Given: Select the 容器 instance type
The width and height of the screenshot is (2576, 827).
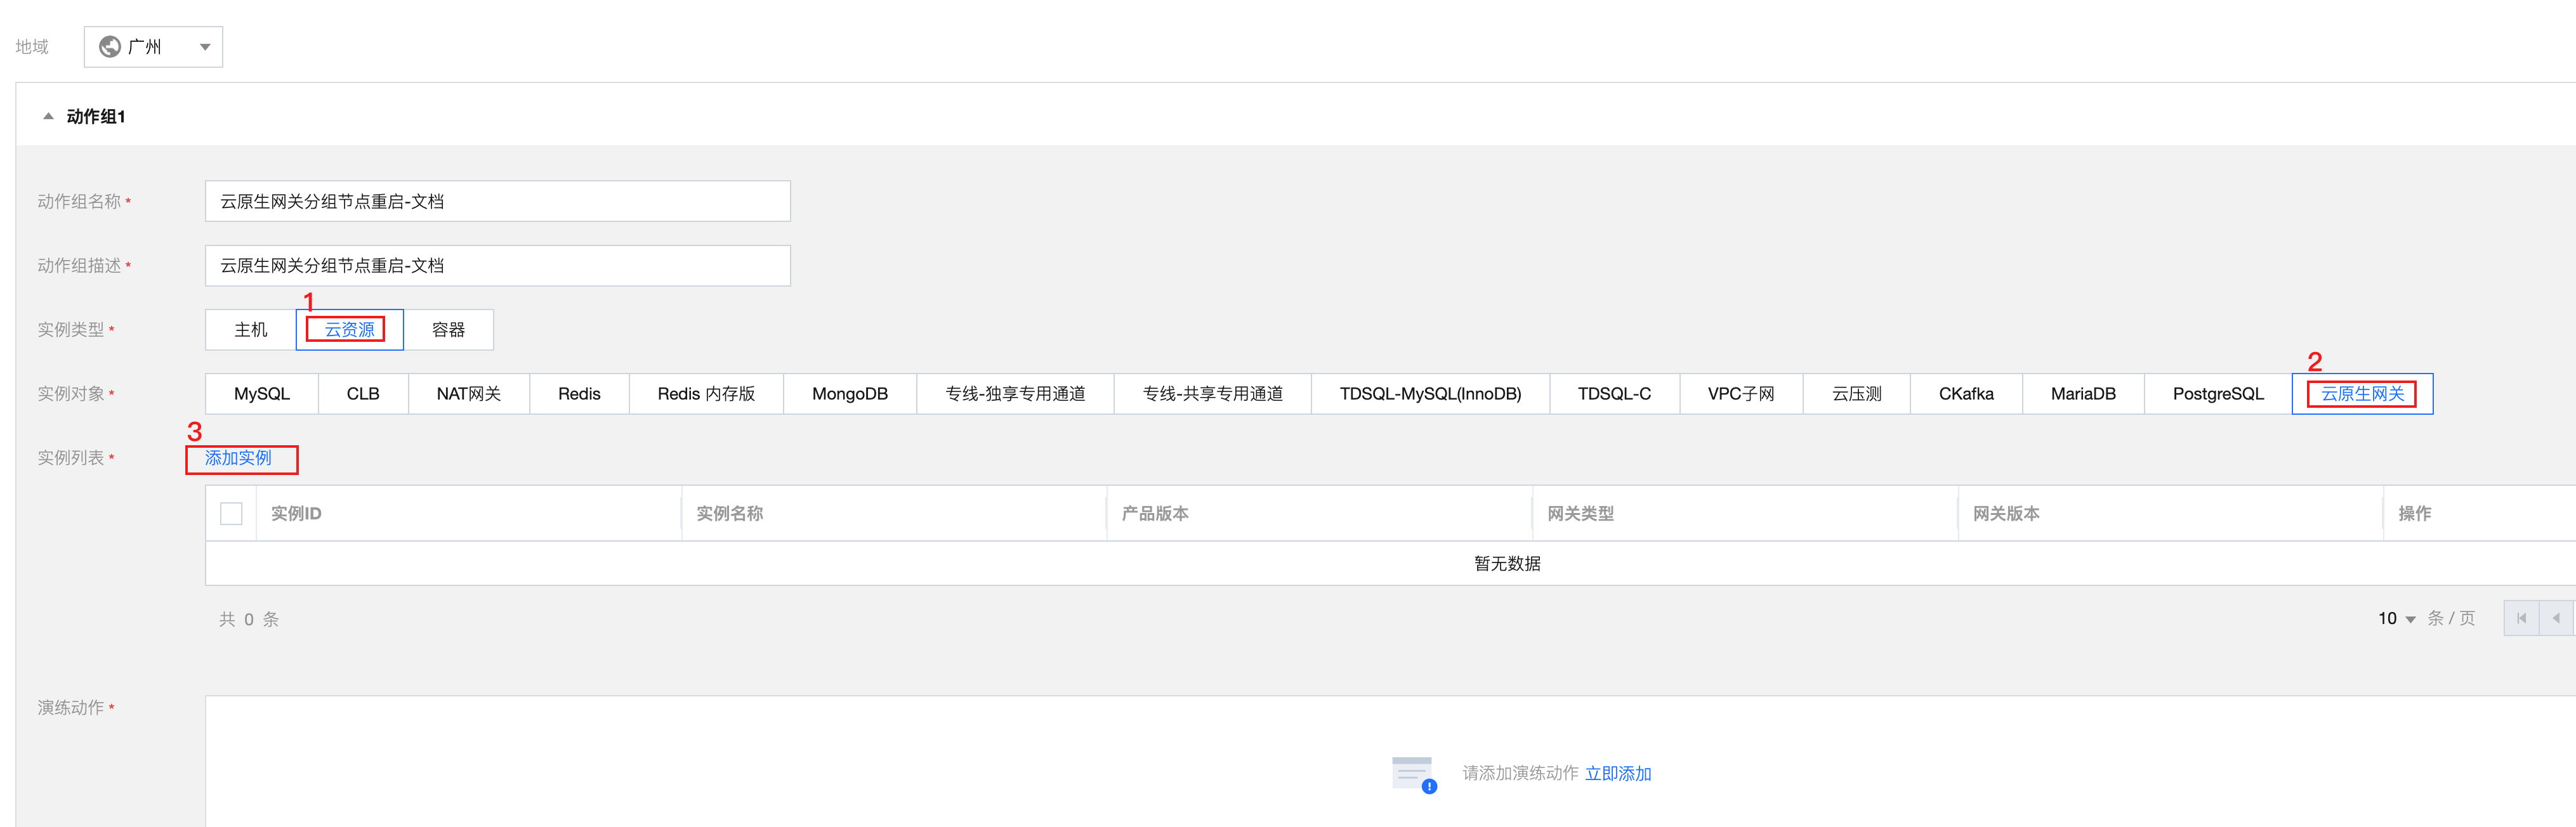Looking at the screenshot, I should tap(448, 330).
